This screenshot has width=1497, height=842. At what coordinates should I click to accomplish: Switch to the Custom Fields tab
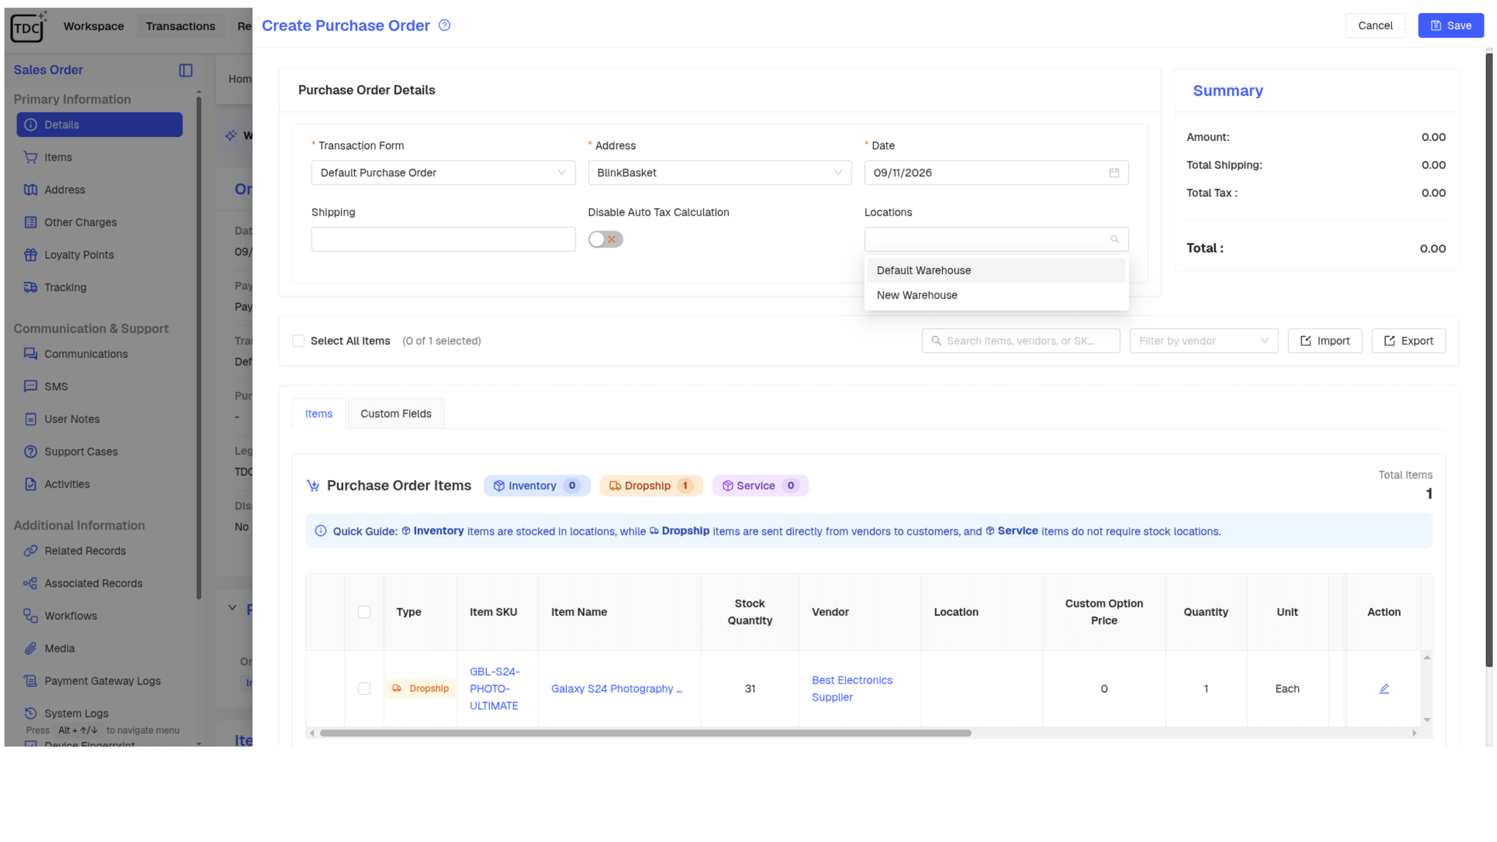click(396, 414)
